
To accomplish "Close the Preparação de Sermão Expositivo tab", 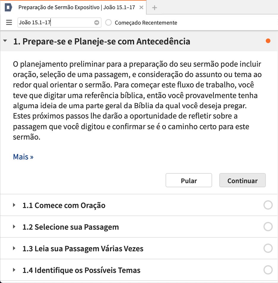I will coord(141,7).
